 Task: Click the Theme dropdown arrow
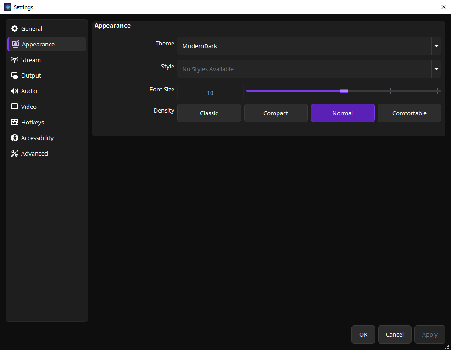point(436,46)
